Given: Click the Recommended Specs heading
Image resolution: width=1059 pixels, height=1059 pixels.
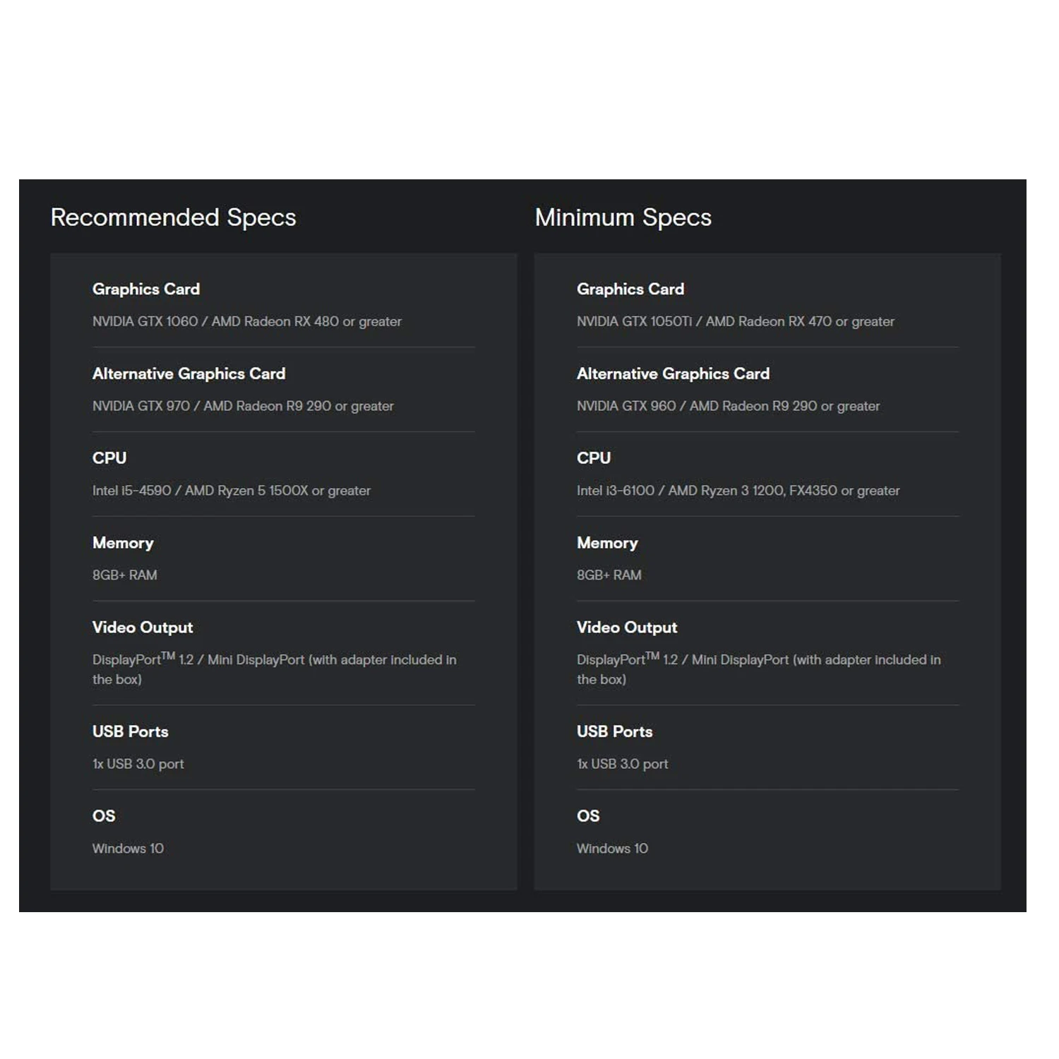Looking at the screenshot, I should pyautogui.click(x=173, y=217).
